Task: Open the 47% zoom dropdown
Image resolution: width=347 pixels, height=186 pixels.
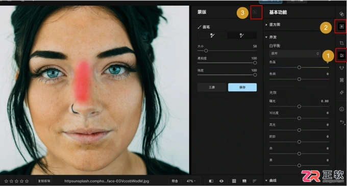Action: [x=191, y=181]
